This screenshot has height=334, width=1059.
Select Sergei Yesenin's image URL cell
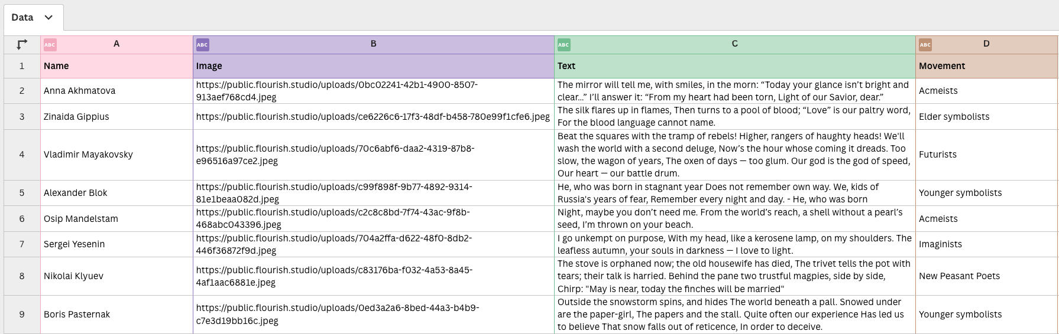(x=374, y=244)
